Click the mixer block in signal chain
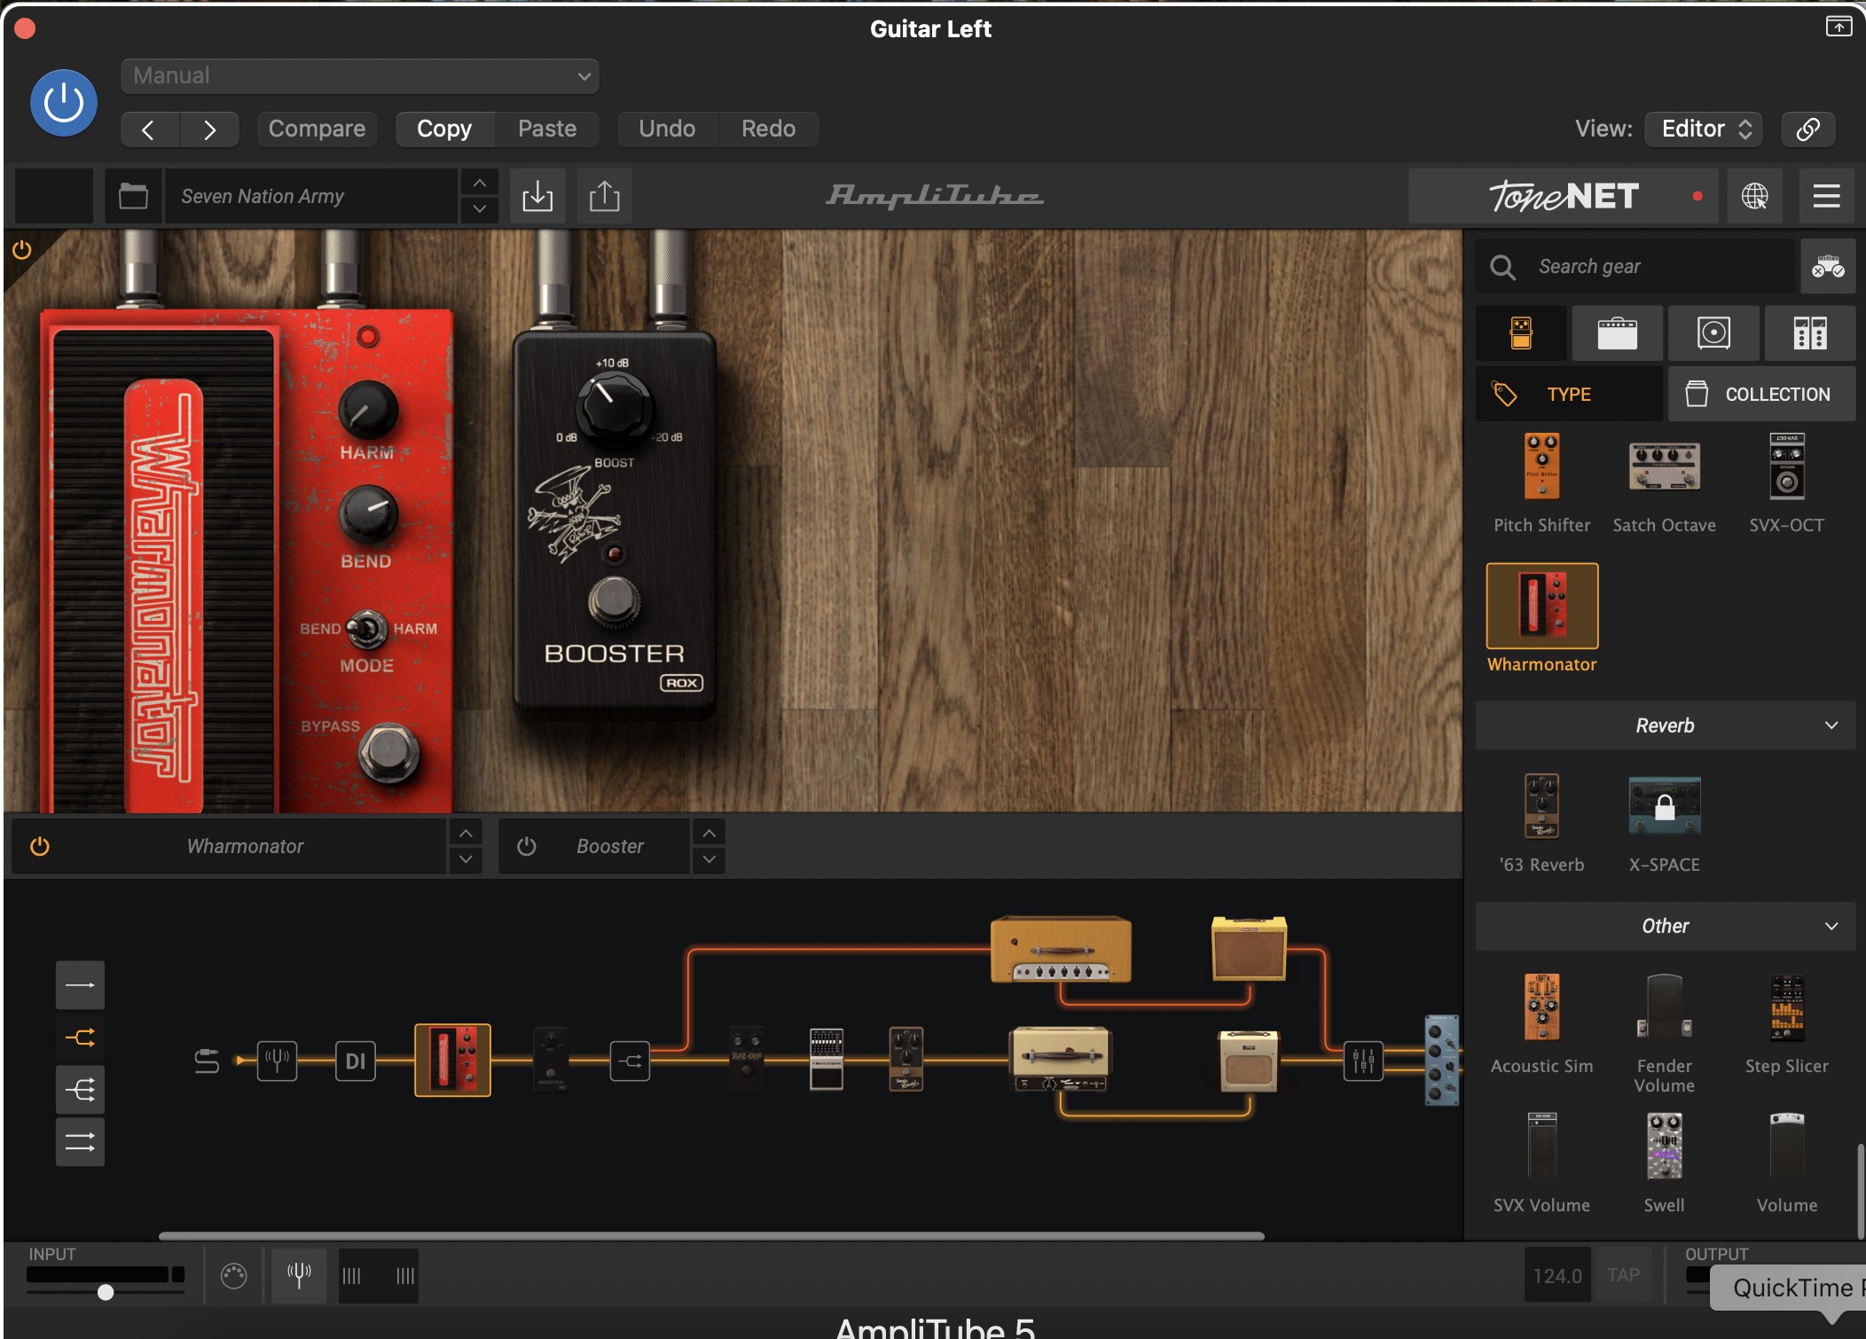Image resolution: width=1866 pixels, height=1339 pixels. click(x=1363, y=1061)
